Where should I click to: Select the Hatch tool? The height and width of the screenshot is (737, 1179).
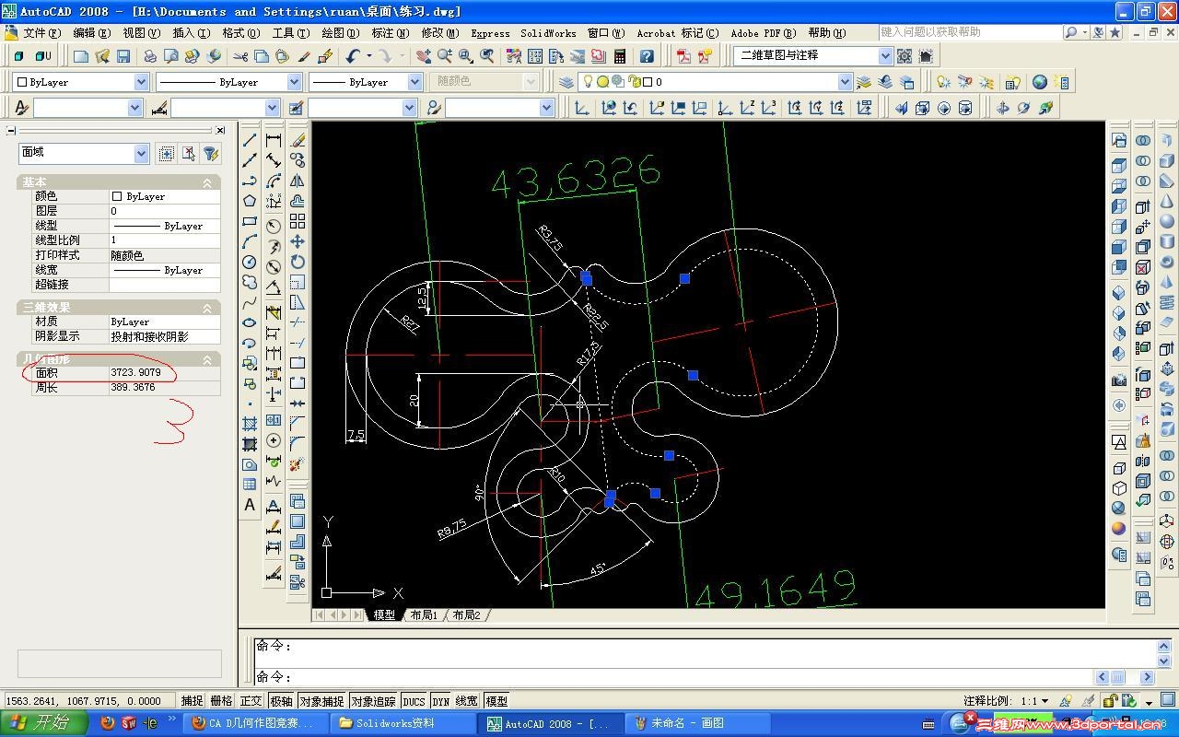pyautogui.click(x=250, y=424)
